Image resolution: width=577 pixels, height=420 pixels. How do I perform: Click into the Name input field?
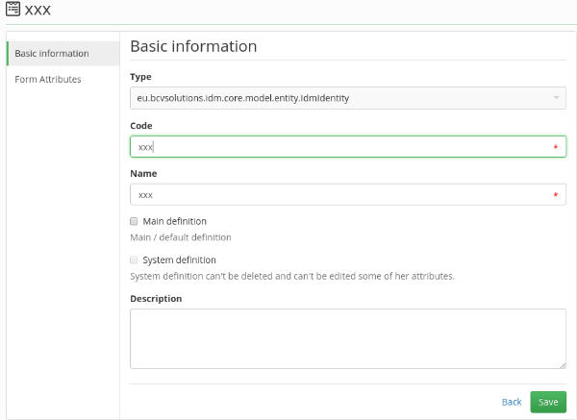tap(348, 194)
